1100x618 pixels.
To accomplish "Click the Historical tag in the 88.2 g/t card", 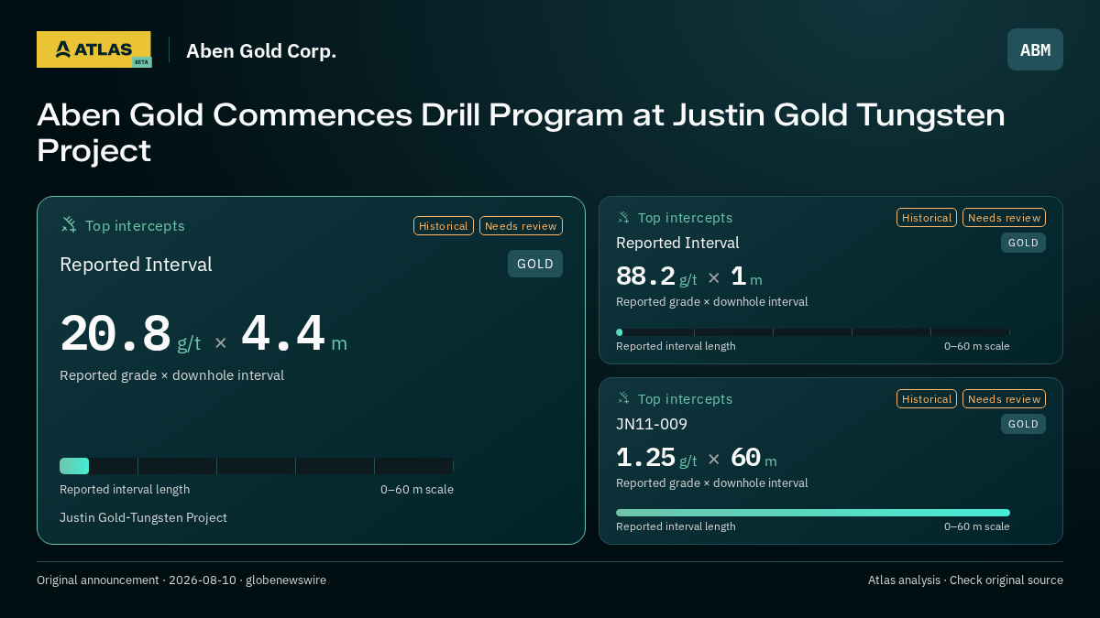I will click(x=927, y=218).
